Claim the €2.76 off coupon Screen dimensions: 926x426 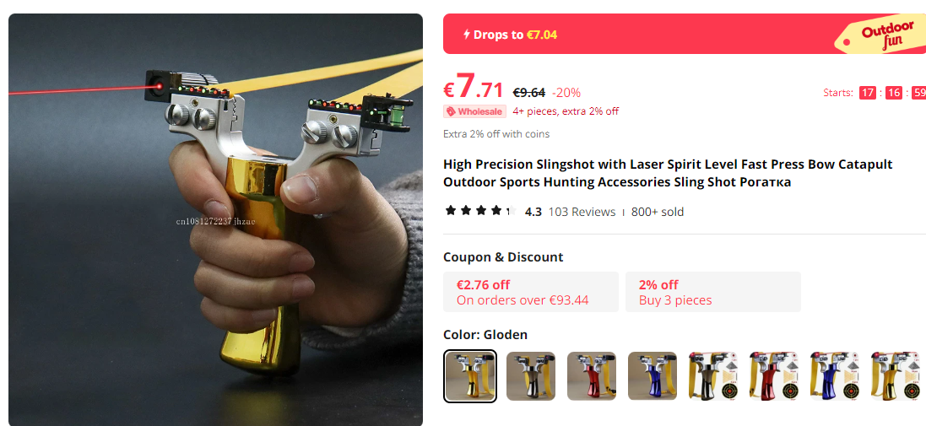click(x=531, y=292)
